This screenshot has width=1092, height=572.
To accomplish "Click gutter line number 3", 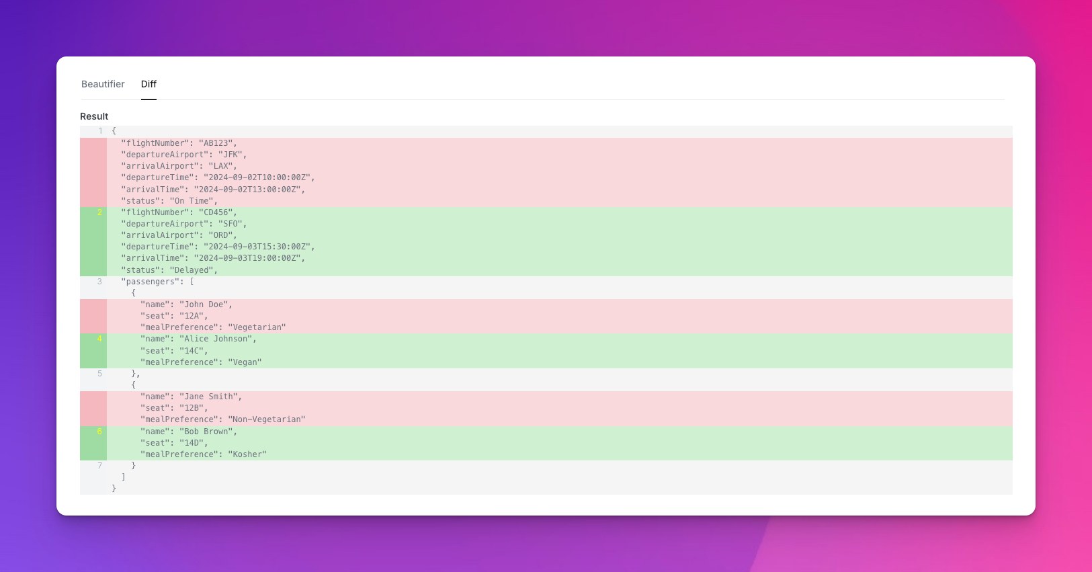I will click(100, 282).
